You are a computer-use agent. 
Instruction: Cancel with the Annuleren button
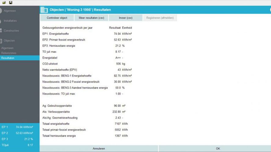99,149
